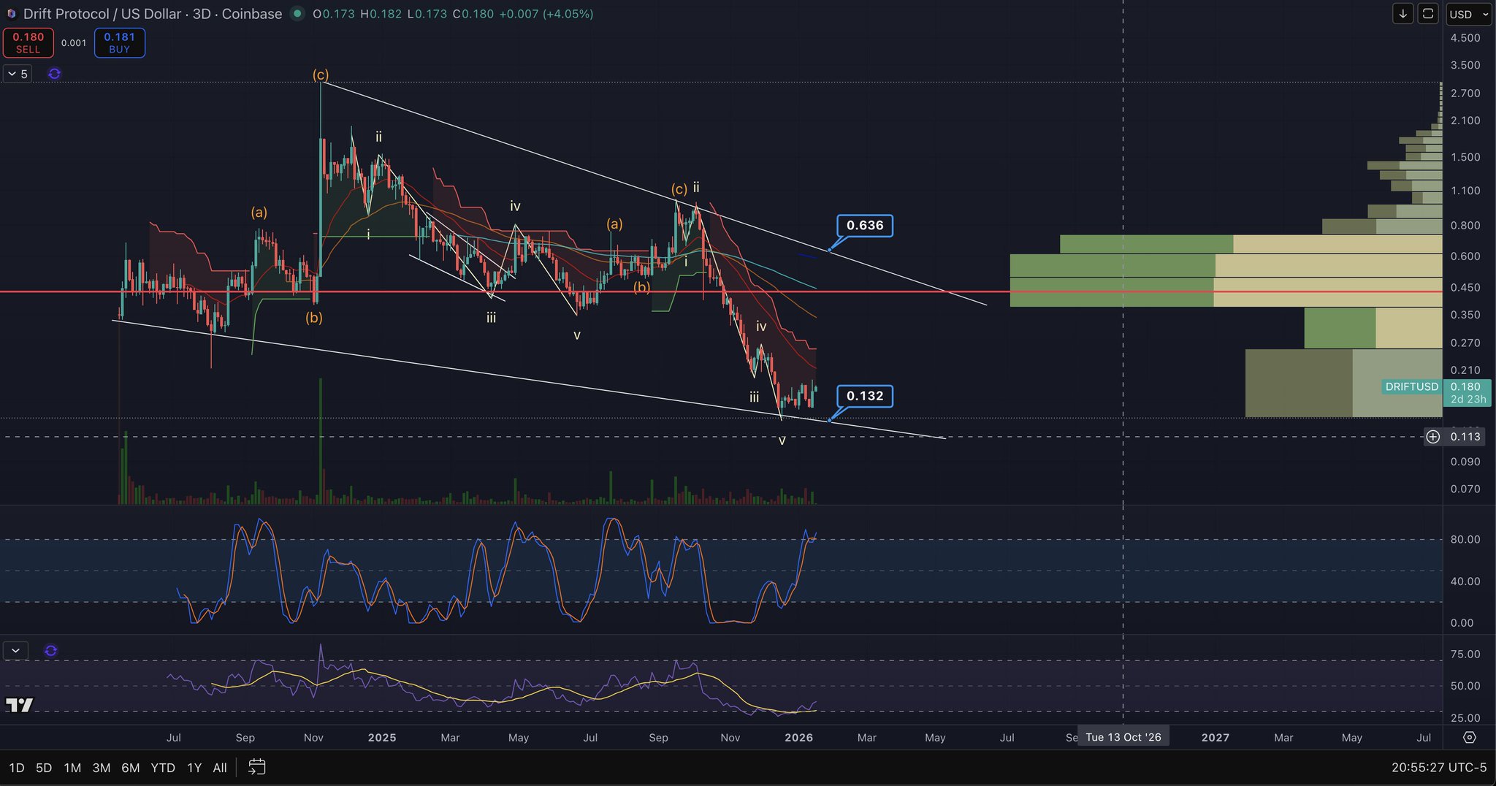Click the high value 'H0.182'
Viewport: 1496px width, 786px height.
[381, 14]
